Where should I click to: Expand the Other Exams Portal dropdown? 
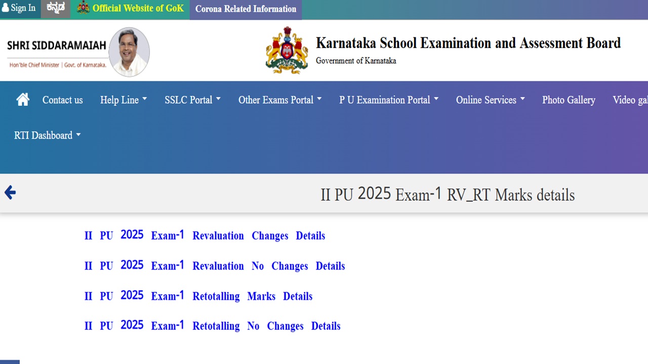279,100
